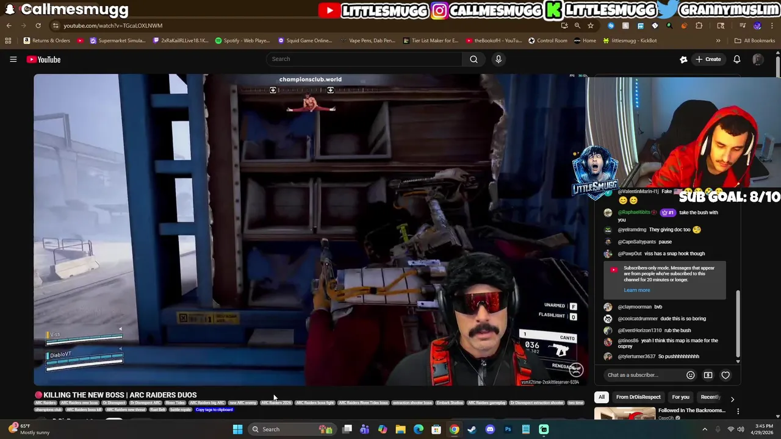Click the YouTube search magnifier button
This screenshot has width=781, height=439.
473,59
